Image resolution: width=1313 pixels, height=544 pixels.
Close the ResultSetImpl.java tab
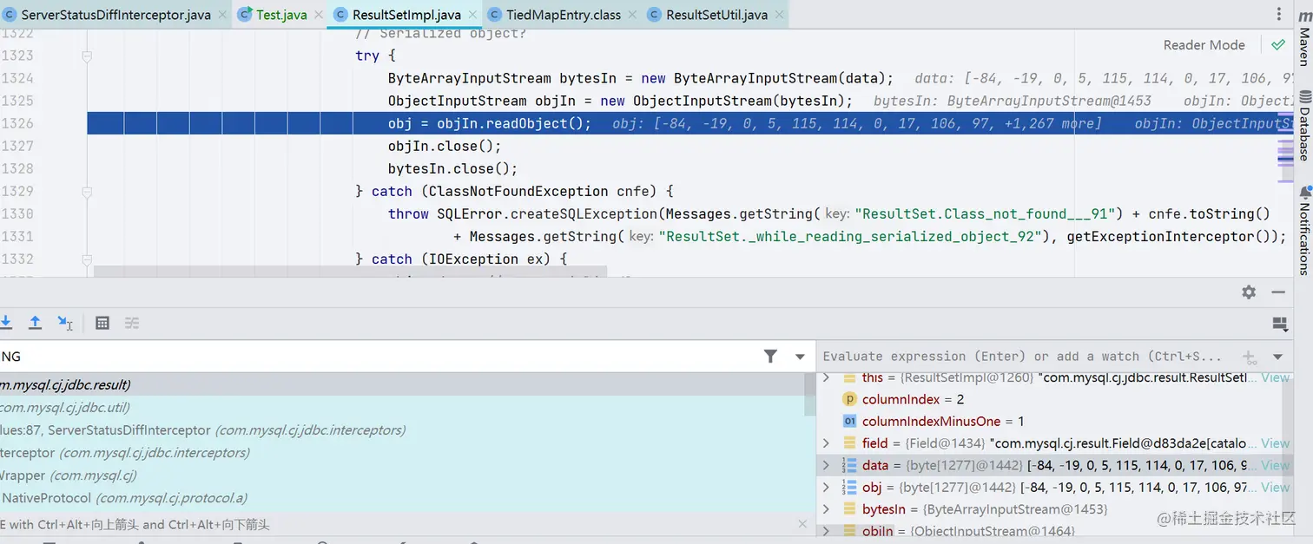click(x=471, y=15)
